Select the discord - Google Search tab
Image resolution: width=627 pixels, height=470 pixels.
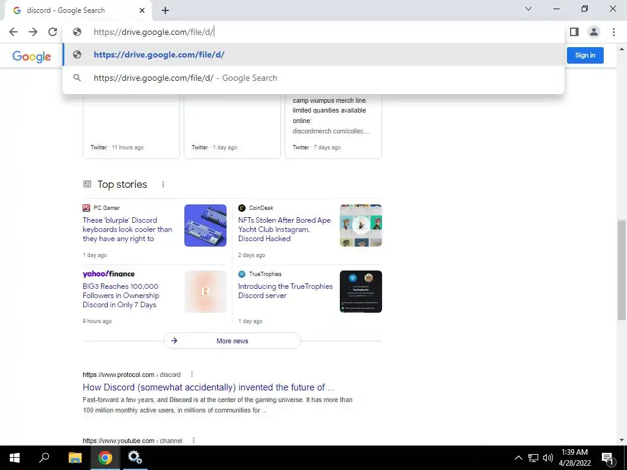tap(79, 11)
